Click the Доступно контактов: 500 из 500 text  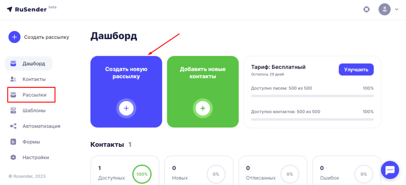coord(285,112)
